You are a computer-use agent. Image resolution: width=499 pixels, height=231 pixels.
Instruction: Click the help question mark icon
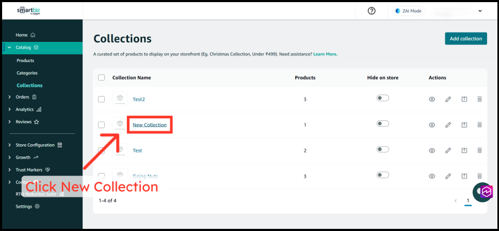click(371, 11)
